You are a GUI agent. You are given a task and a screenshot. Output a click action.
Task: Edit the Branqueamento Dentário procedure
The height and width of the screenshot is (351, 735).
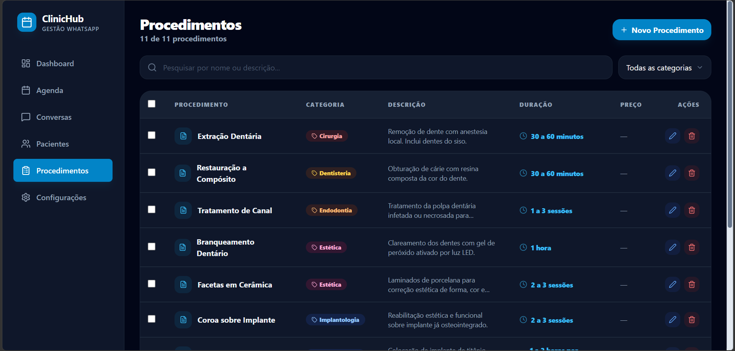[x=673, y=247]
